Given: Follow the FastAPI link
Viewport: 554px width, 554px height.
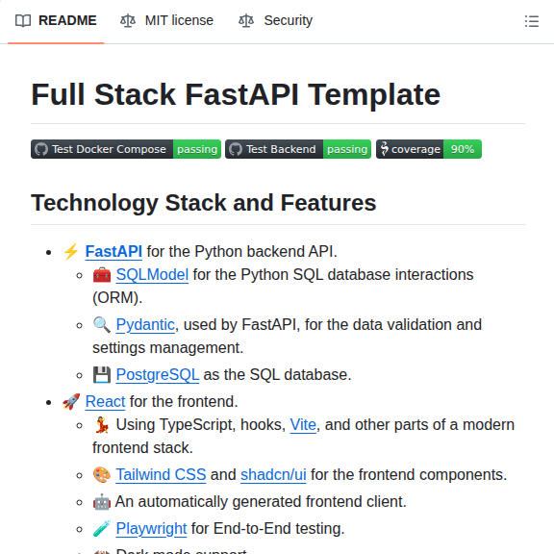Looking at the screenshot, I should (x=113, y=252).
